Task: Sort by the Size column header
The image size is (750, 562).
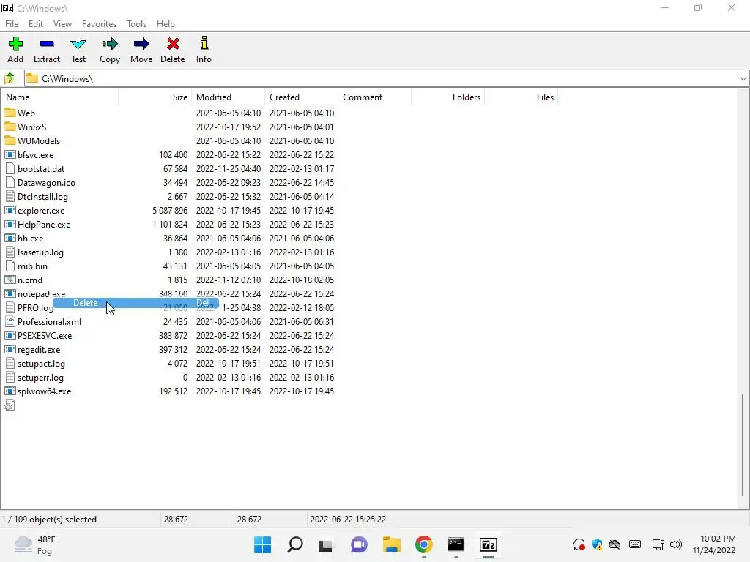Action: click(155, 97)
